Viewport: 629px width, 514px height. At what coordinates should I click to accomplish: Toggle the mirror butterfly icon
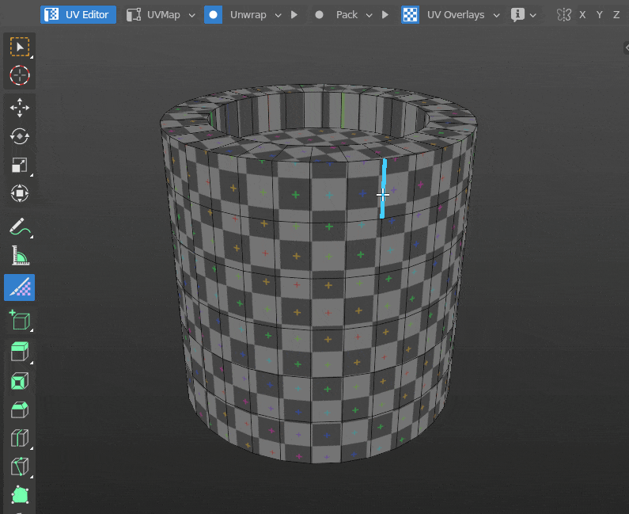(x=563, y=15)
